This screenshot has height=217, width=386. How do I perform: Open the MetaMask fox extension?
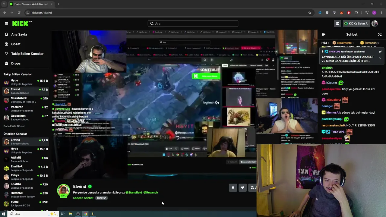pyautogui.click(x=342, y=13)
